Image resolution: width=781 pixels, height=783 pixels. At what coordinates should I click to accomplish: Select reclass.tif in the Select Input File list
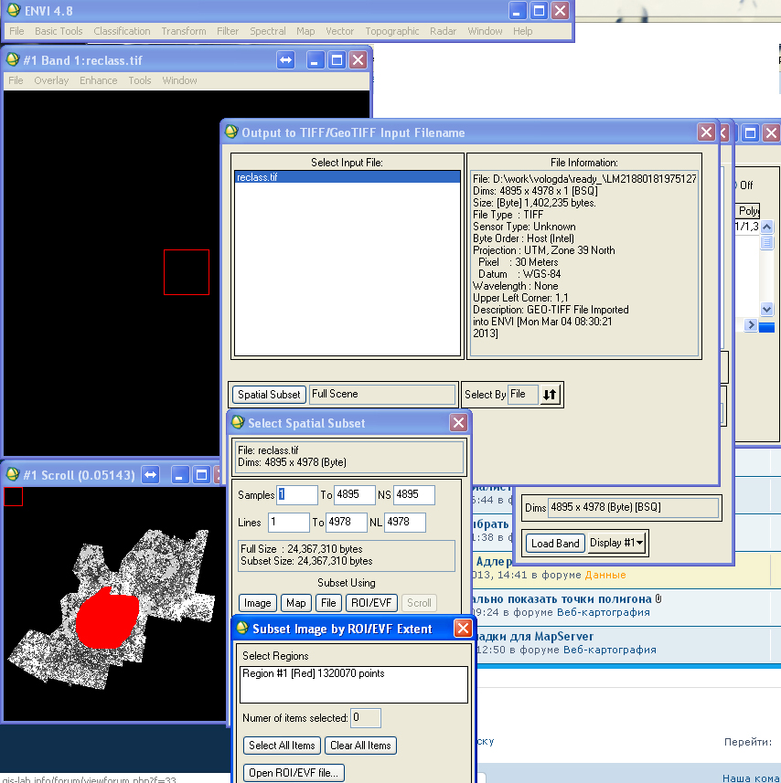tap(348, 177)
